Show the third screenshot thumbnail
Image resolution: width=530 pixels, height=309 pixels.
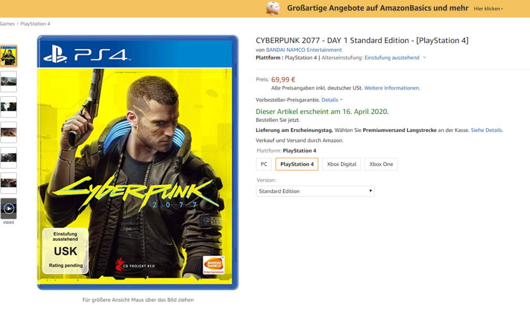tap(8, 107)
